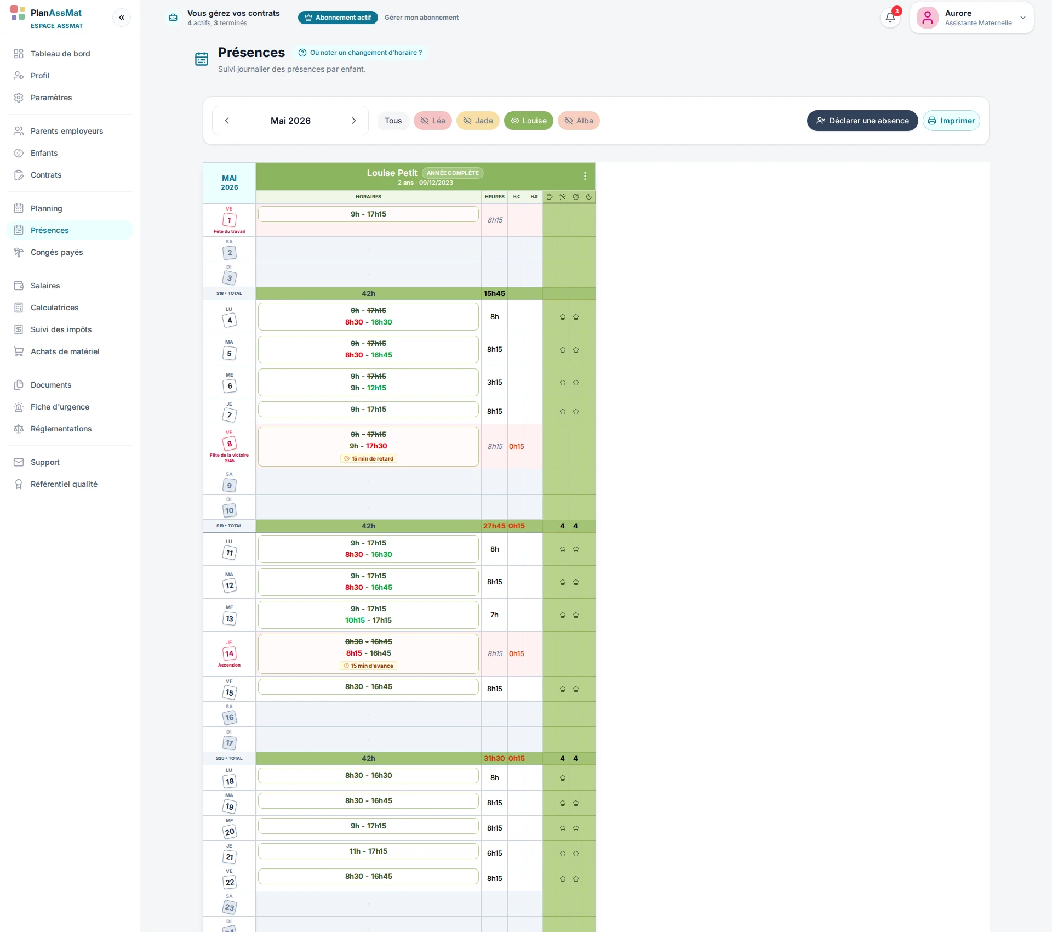Click the PlanAssMat logo
The height and width of the screenshot is (932, 1052).
click(x=18, y=13)
